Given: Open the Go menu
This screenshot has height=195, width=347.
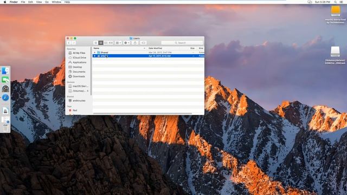Looking at the screenshot, I should pos(47,2).
